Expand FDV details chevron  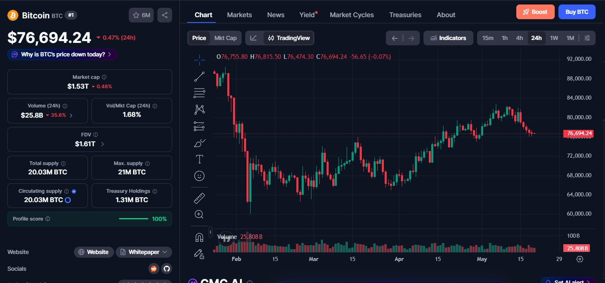(102, 144)
